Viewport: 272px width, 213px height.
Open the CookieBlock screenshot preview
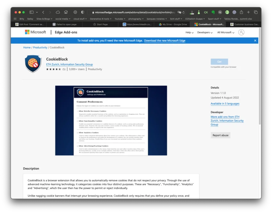(111, 120)
